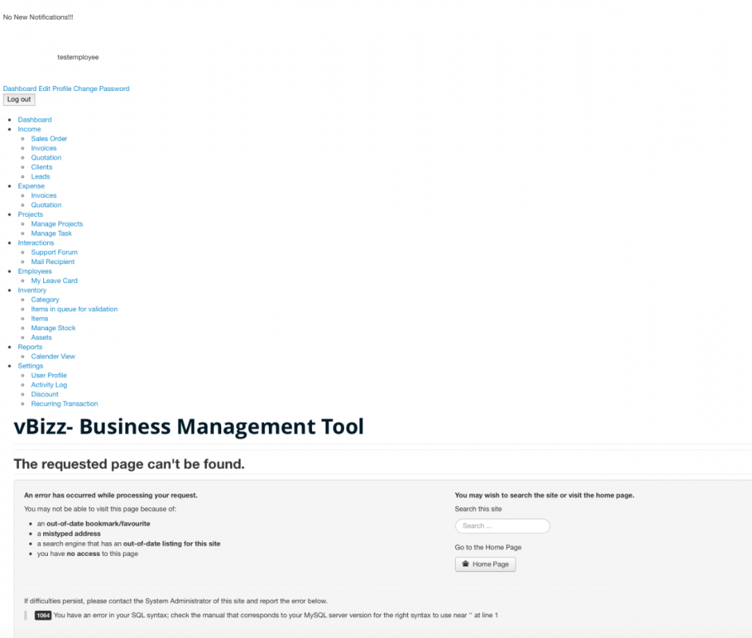
Task: Open the Items link under Inventory
Action: tap(39, 318)
